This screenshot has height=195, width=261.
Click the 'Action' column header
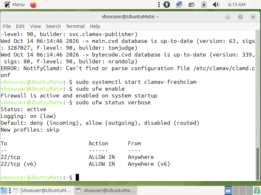(x=99, y=143)
